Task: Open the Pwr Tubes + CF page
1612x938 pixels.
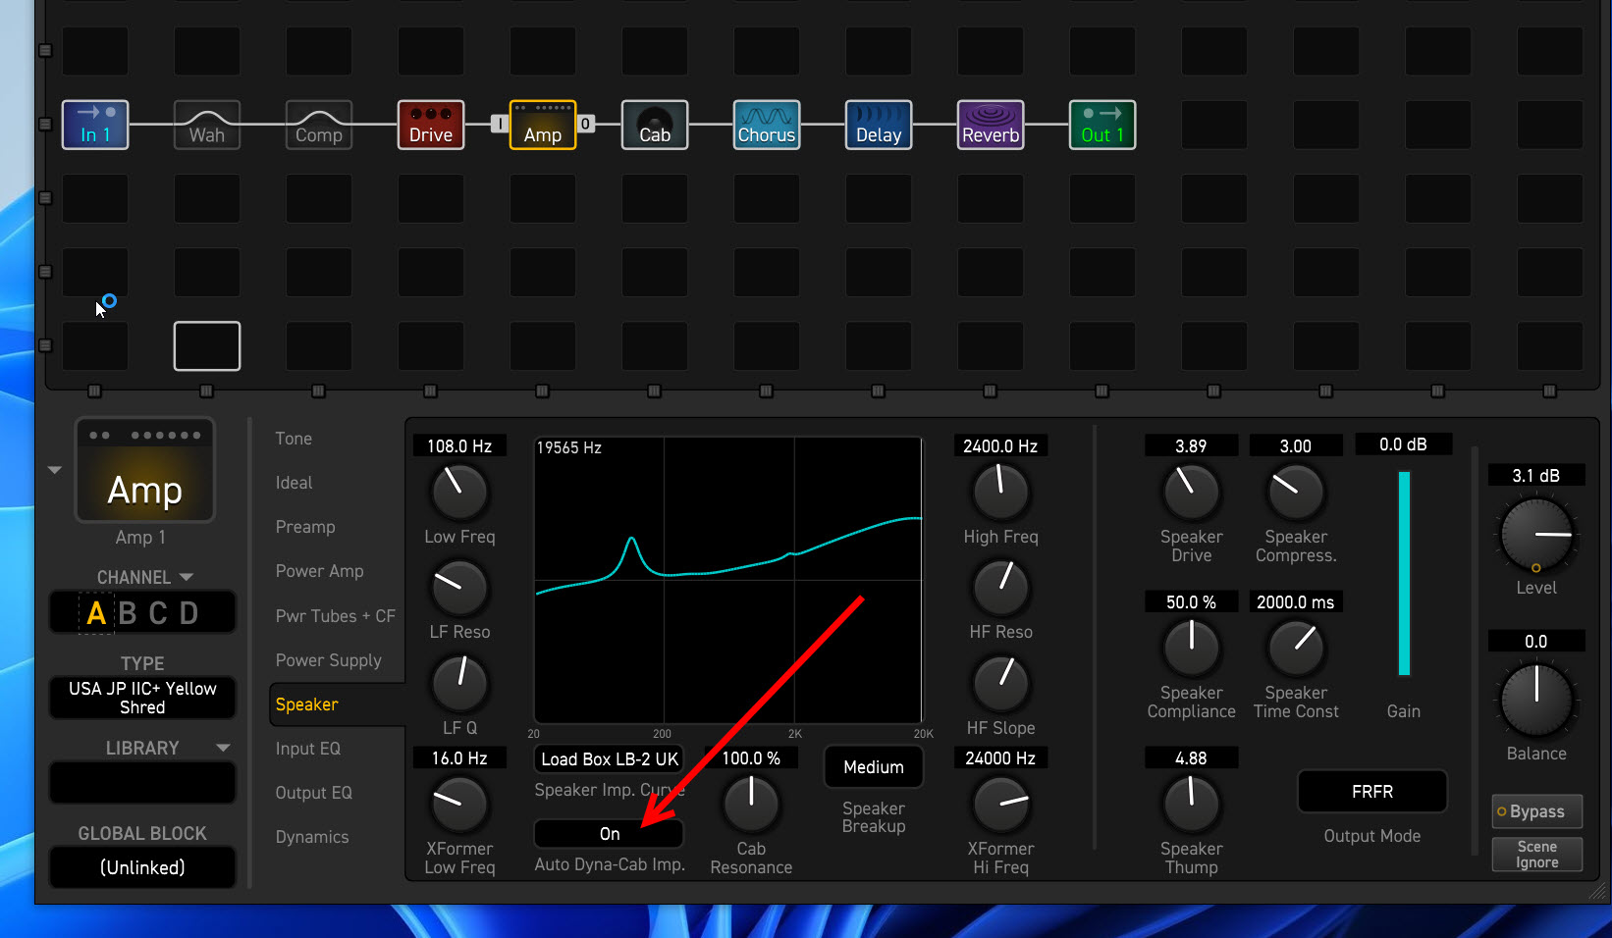Action: (335, 616)
